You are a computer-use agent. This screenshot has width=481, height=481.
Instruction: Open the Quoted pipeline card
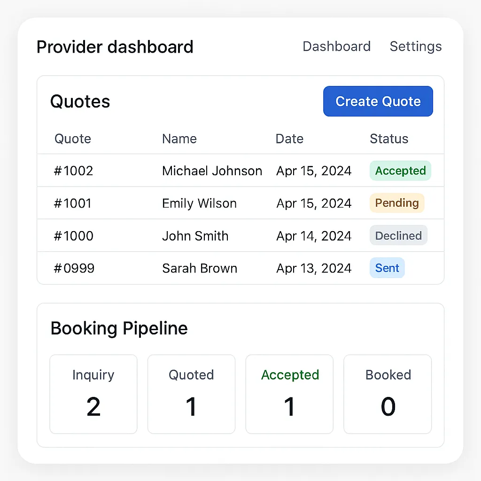pos(192,394)
